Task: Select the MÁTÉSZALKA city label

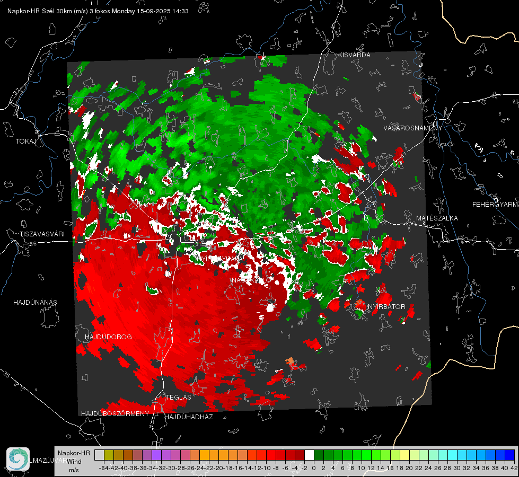Action: 437,218
